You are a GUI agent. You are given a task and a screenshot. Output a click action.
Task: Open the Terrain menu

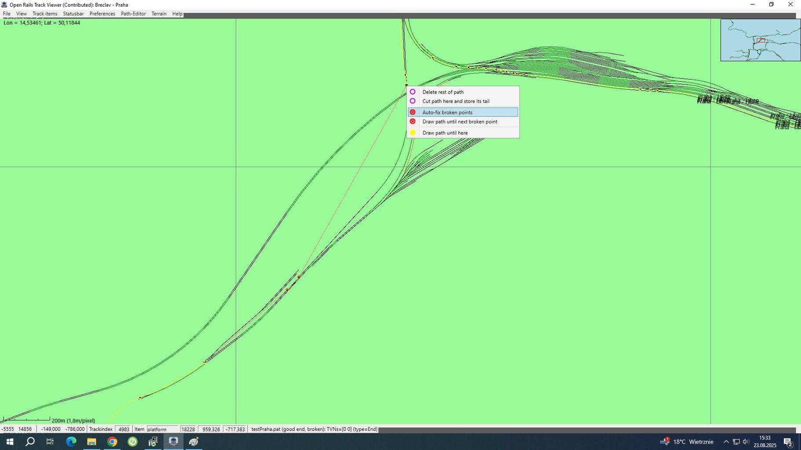(x=159, y=14)
